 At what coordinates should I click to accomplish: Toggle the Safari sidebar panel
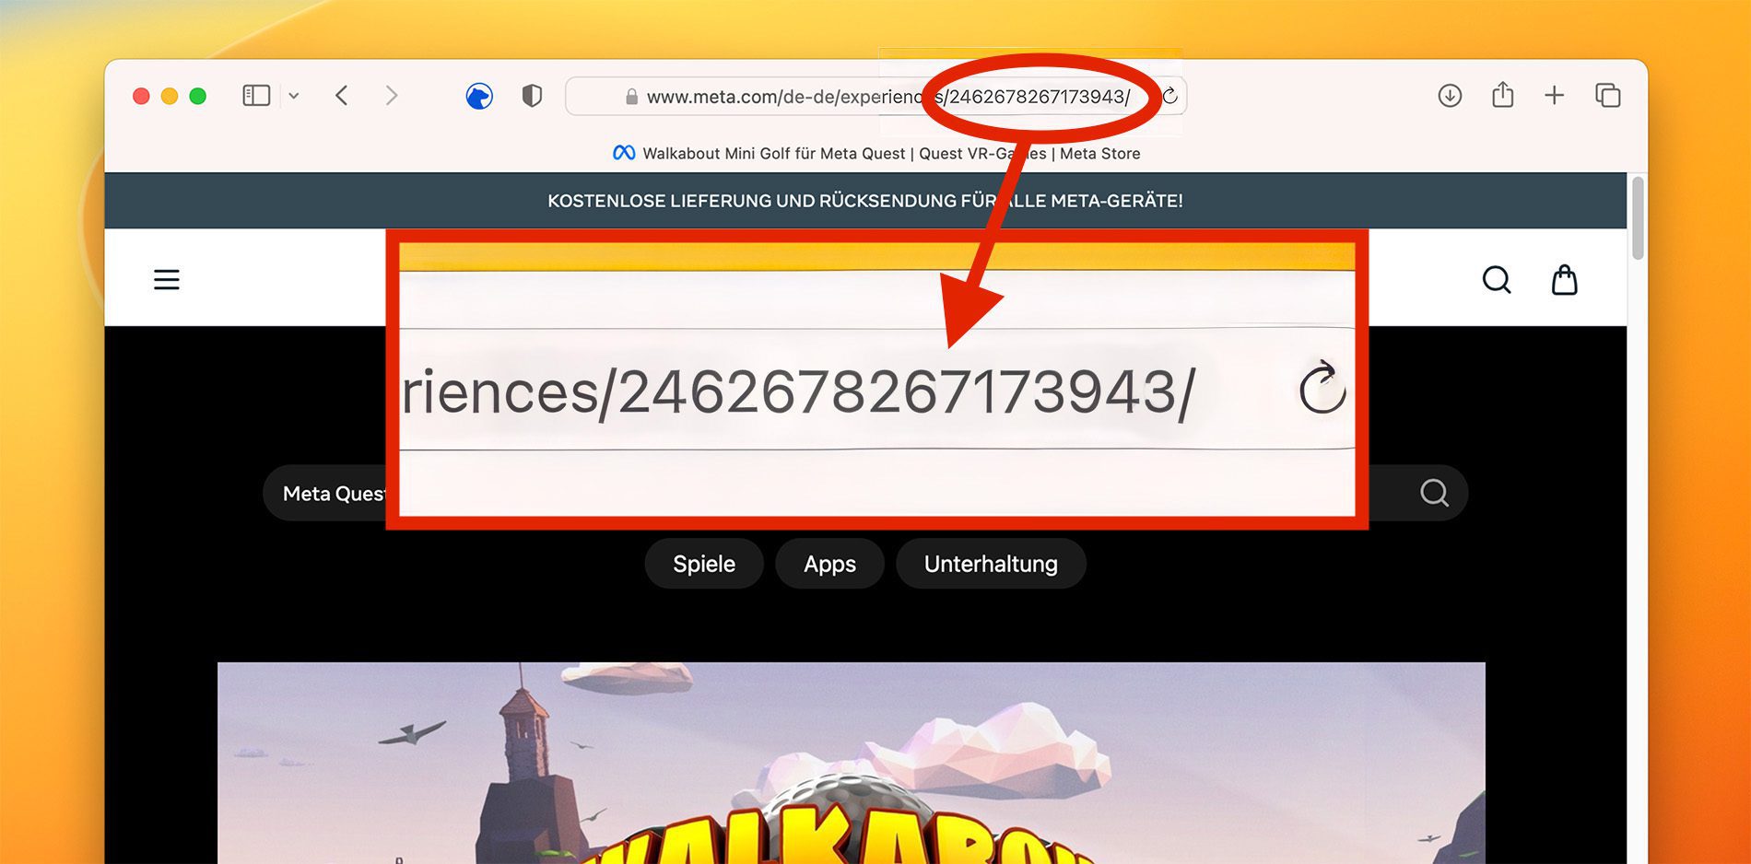click(x=255, y=96)
